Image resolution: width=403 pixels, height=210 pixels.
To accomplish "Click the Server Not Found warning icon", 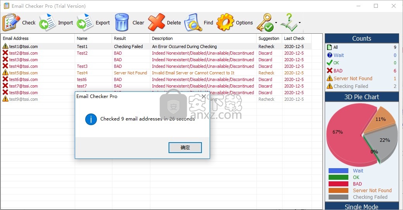I will point(329,78).
